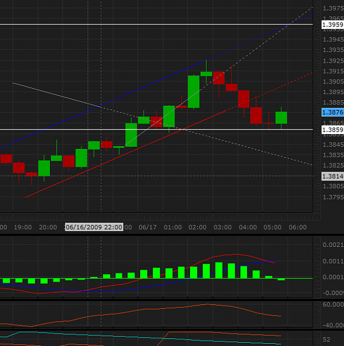Click the 03:00 time axis label
Image resolution: width=344 pixels, height=346 pixels.
click(223, 228)
